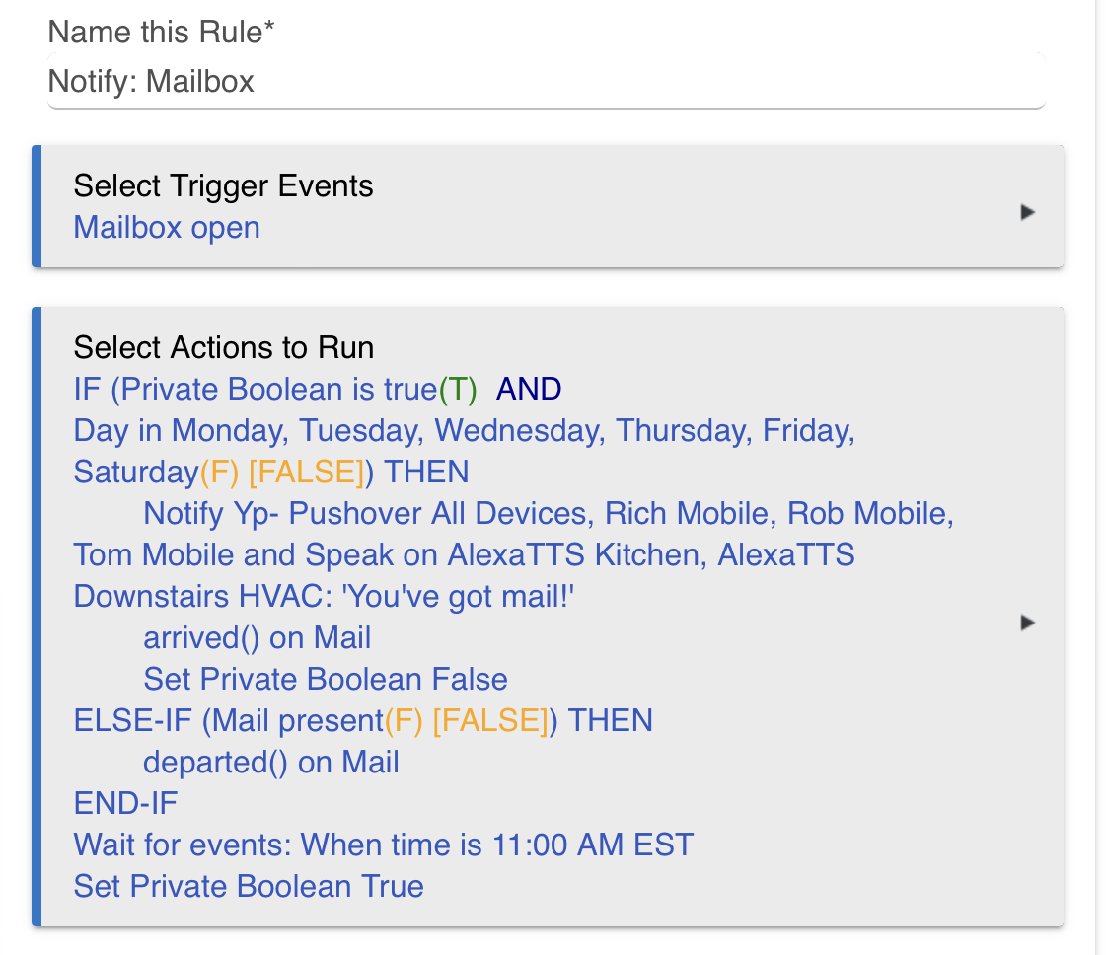This screenshot has width=1106, height=955.
Task: Select the departed() on Mail action
Action: 271,763
